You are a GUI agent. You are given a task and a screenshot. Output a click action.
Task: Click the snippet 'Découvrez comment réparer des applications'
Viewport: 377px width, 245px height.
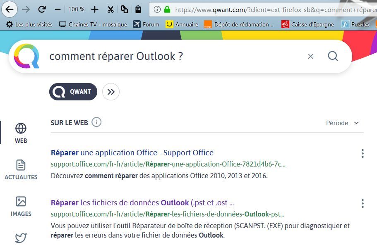pyautogui.click(x=159, y=176)
